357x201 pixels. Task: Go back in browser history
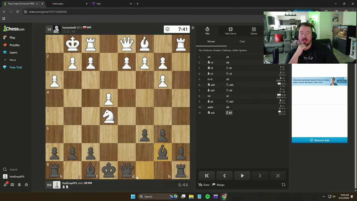[x=4, y=12]
